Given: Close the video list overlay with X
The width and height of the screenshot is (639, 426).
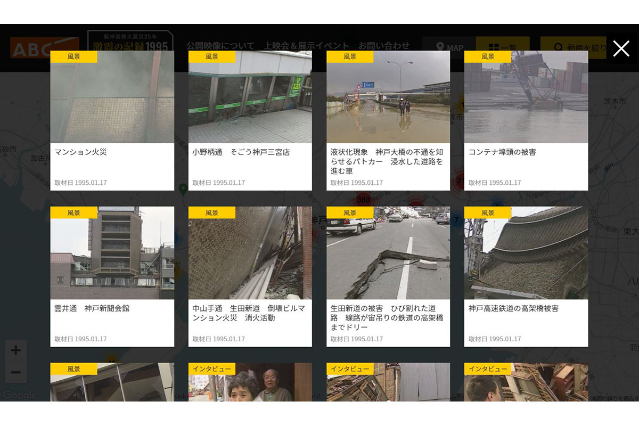Looking at the screenshot, I should coord(621,48).
